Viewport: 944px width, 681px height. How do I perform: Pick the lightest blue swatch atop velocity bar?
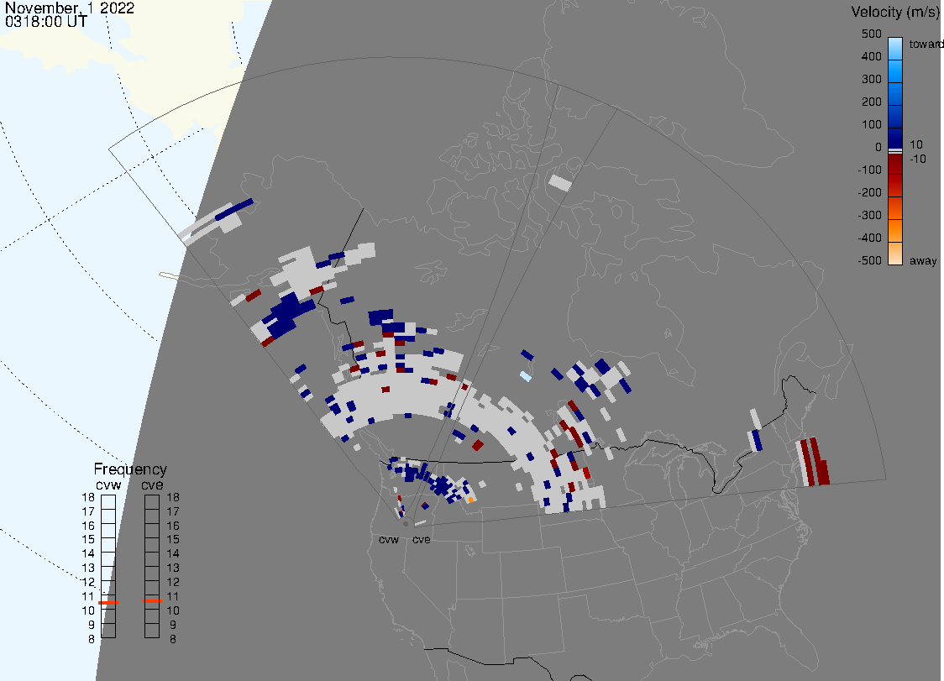tap(895, 48)
